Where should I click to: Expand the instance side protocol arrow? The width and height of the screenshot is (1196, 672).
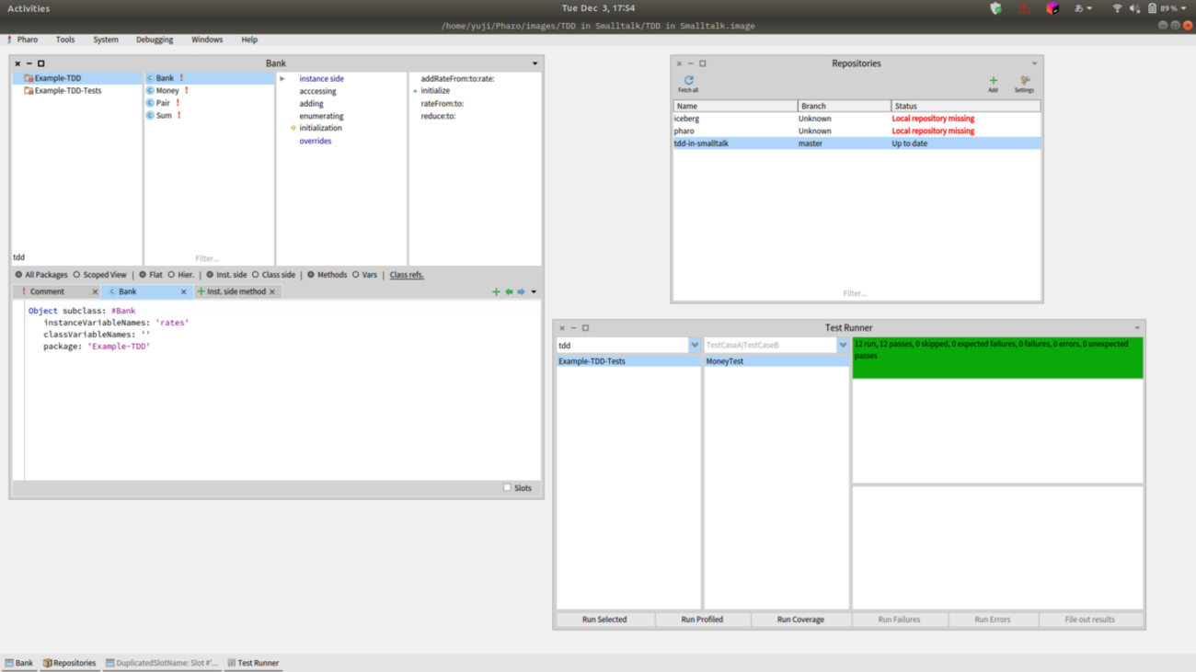click(x=282, y=79)
